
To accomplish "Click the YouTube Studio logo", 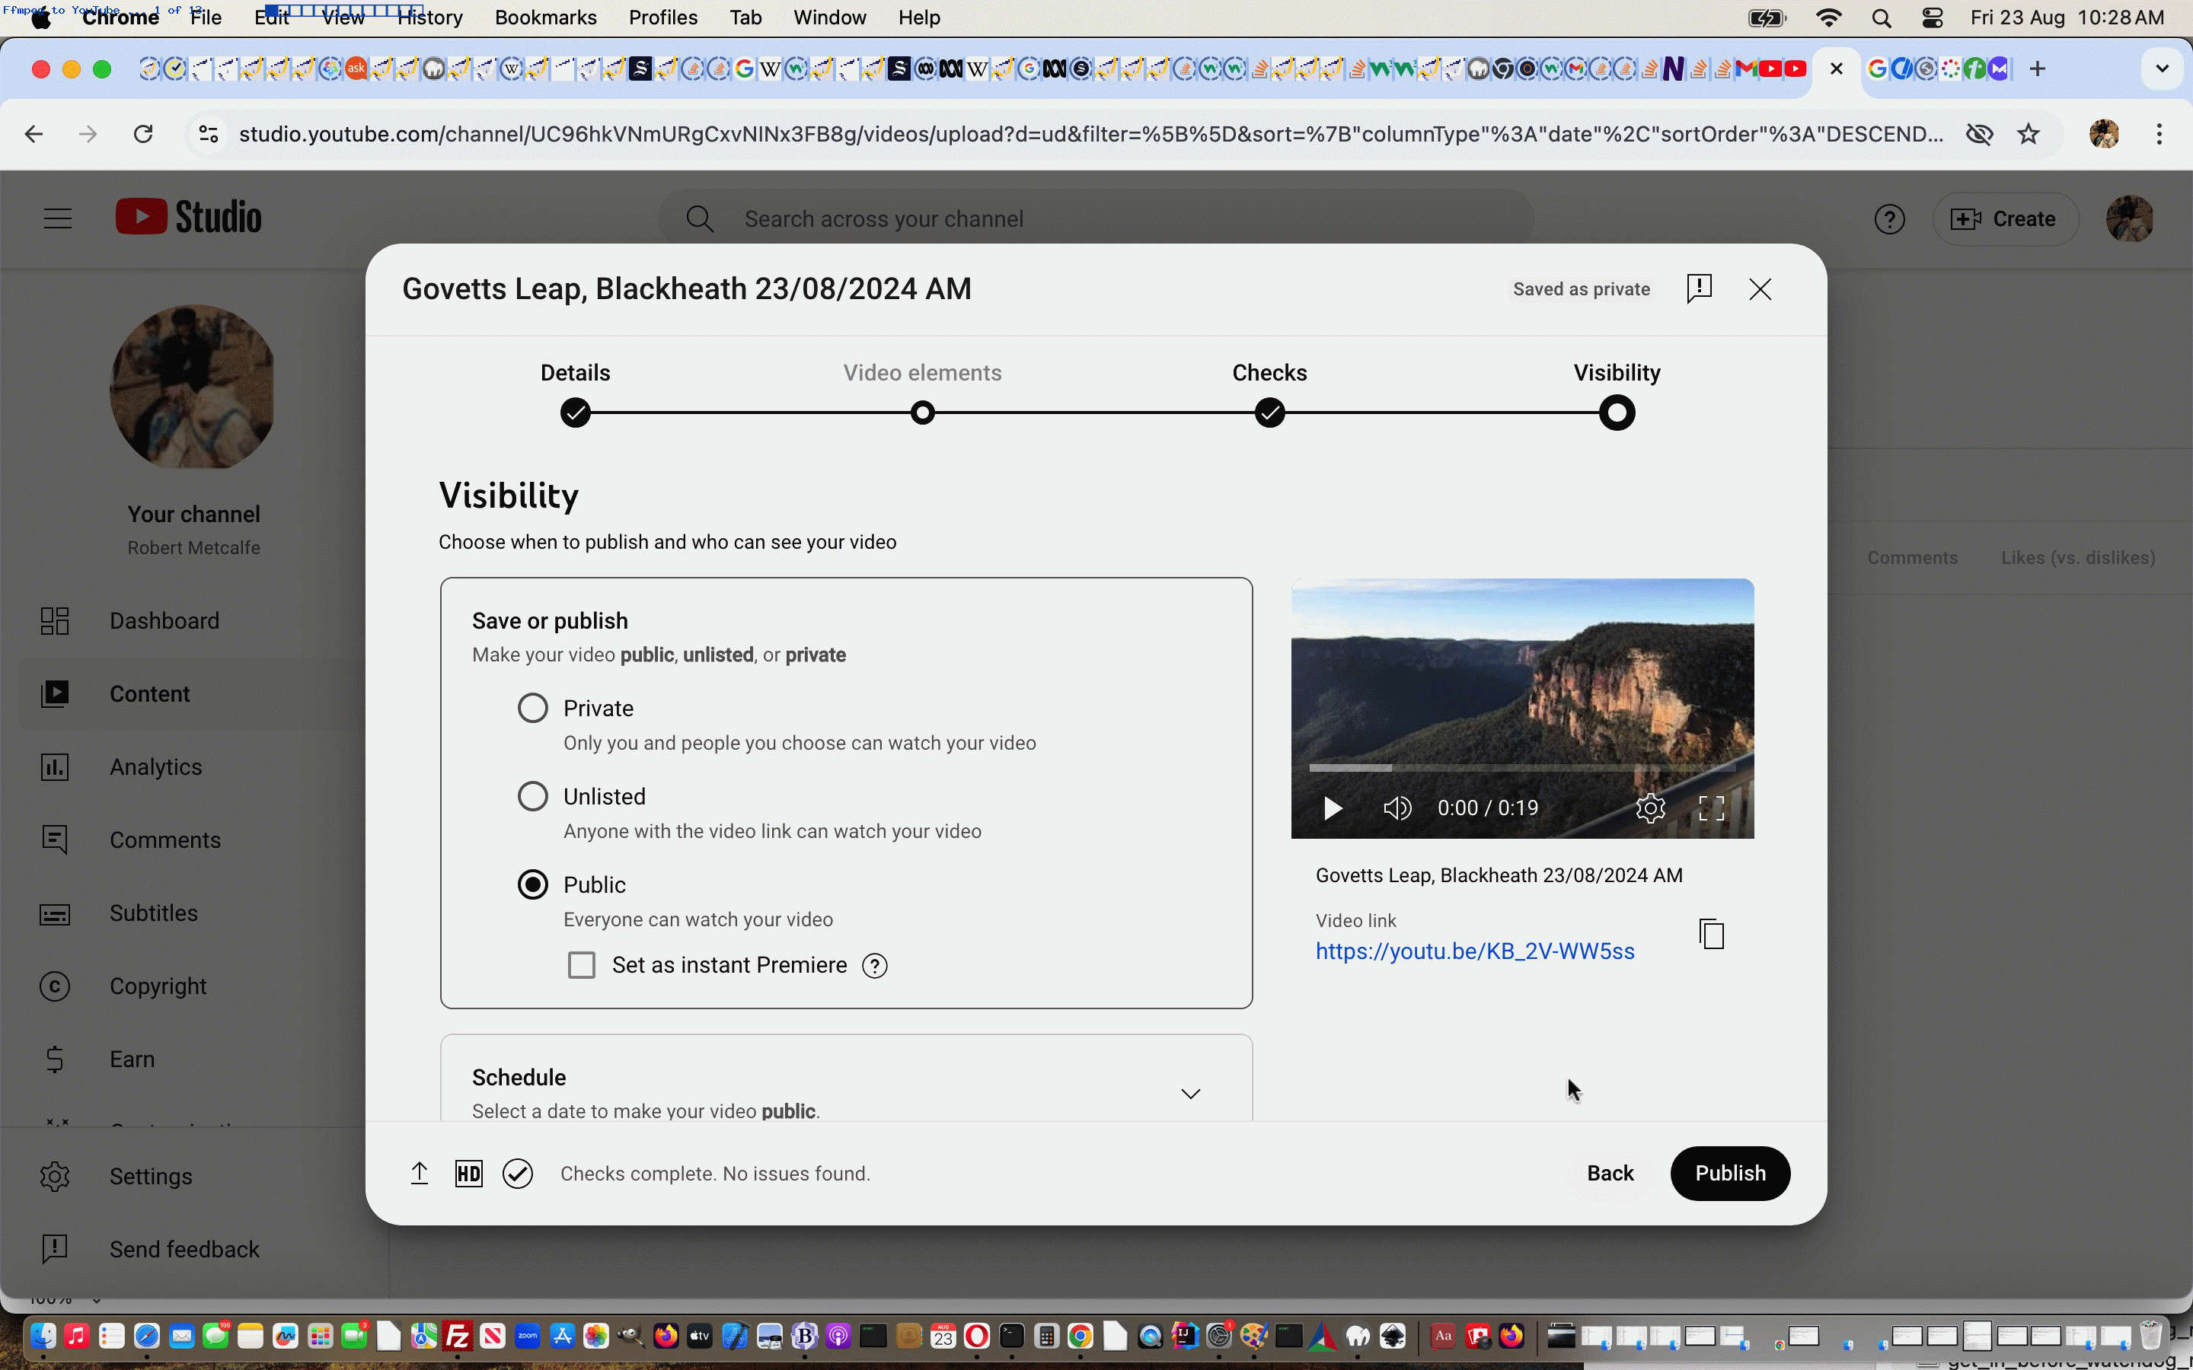I will (189, 218).
